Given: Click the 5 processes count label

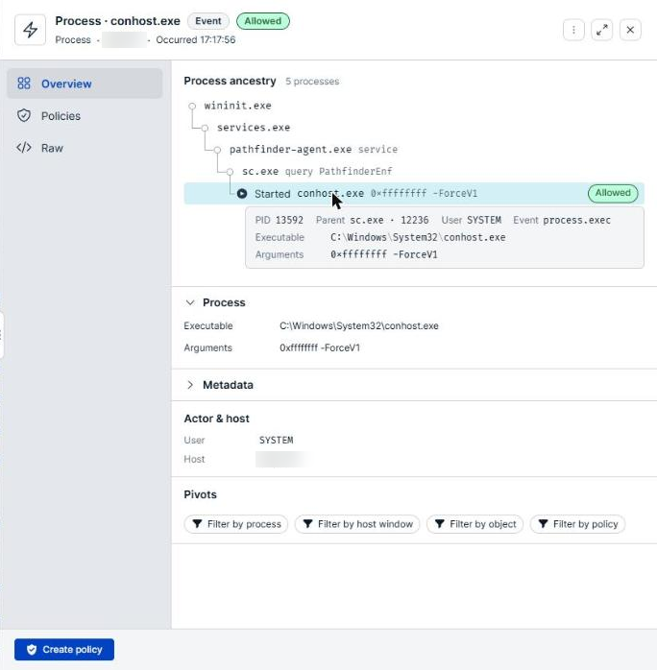Looking at the screenshot, I should coord(312,82).
